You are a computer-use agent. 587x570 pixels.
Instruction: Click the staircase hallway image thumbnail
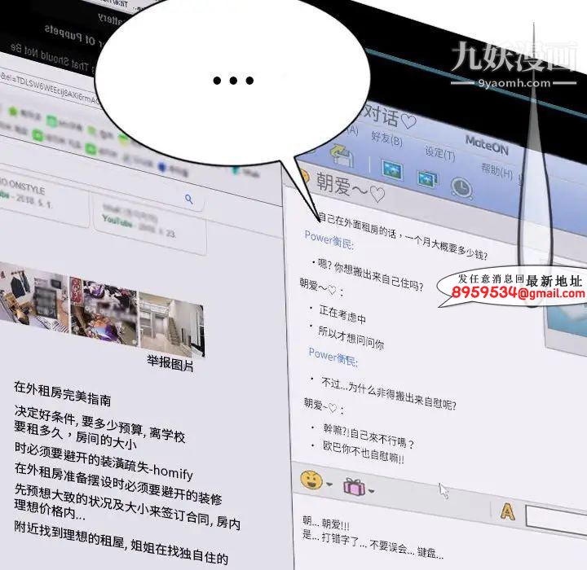click(x=170, y=325)
